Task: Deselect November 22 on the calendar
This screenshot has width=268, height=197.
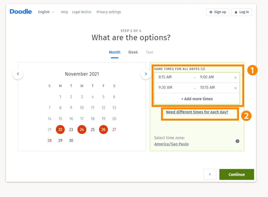Action: coord(60,130)
